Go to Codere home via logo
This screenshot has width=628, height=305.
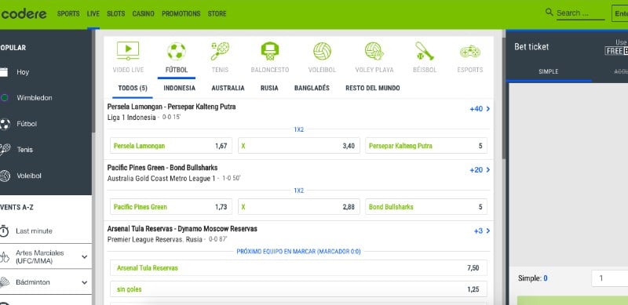click(x=24, y=13)
